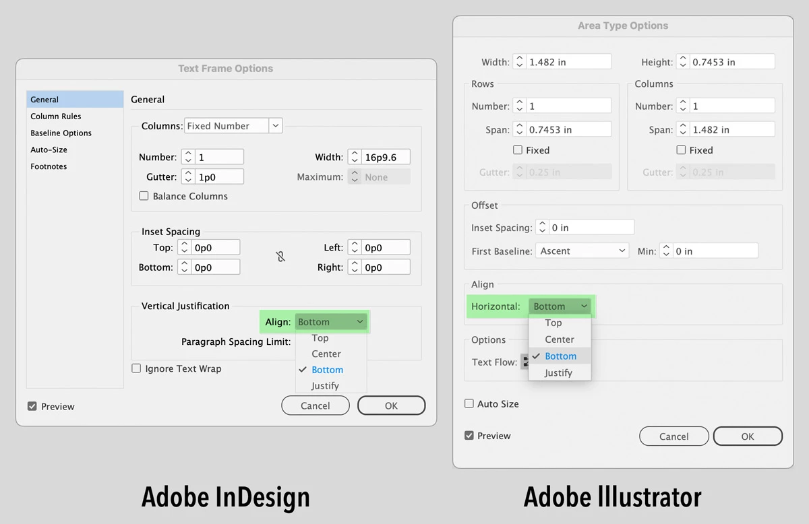Click the Illustrator Columns Number stepper
The width and height of the screenshot is (809, 524).
tap(683, 106)
